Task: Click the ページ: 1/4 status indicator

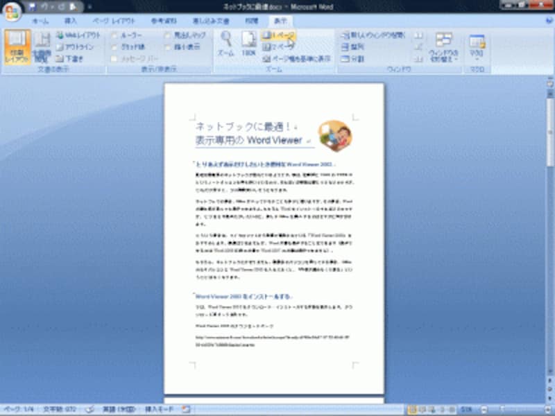Action: (19, 409)
